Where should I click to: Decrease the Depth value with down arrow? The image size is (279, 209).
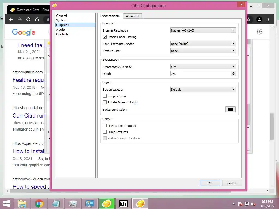click(233, 75)
